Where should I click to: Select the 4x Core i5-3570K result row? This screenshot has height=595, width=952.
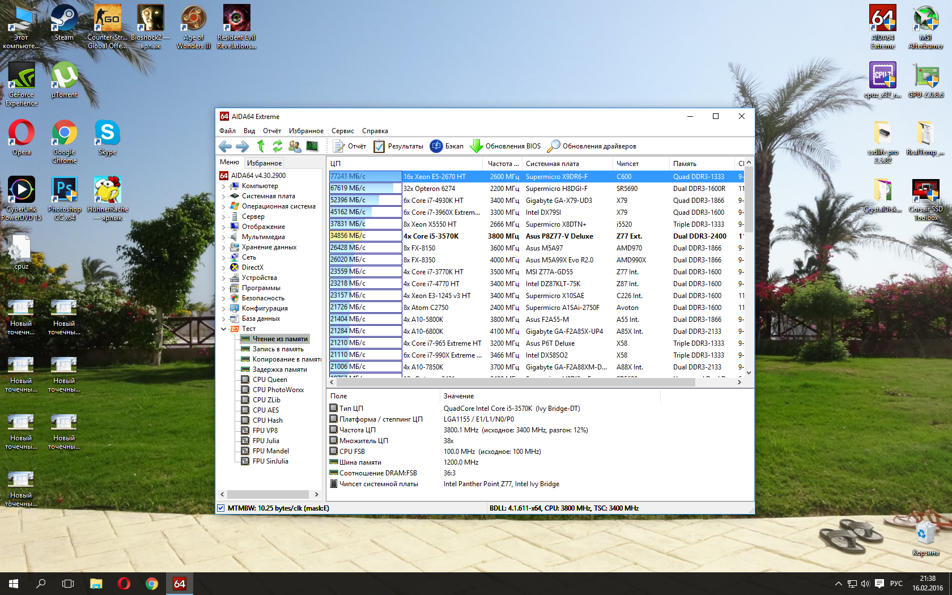(x=536, y=236)
